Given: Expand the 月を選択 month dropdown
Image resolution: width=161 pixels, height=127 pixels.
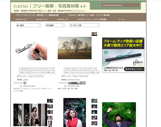Looking at the screenshot, I should pyautogui.click(x=55, y=25).
